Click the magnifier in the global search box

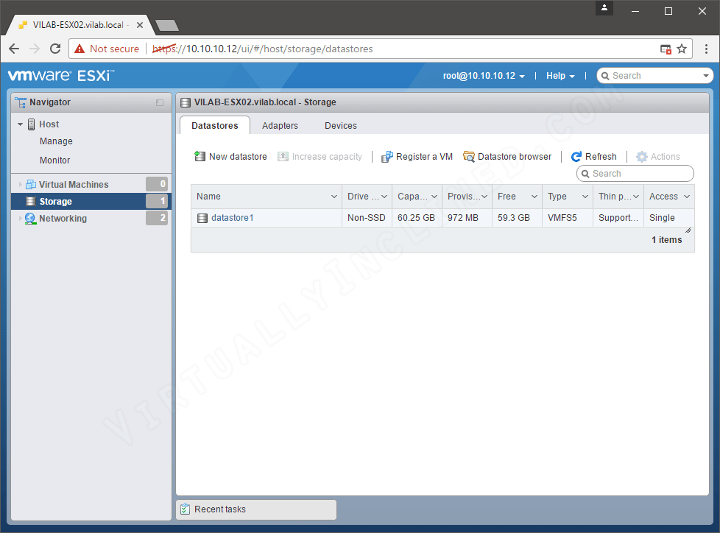(x=605, y=75)
